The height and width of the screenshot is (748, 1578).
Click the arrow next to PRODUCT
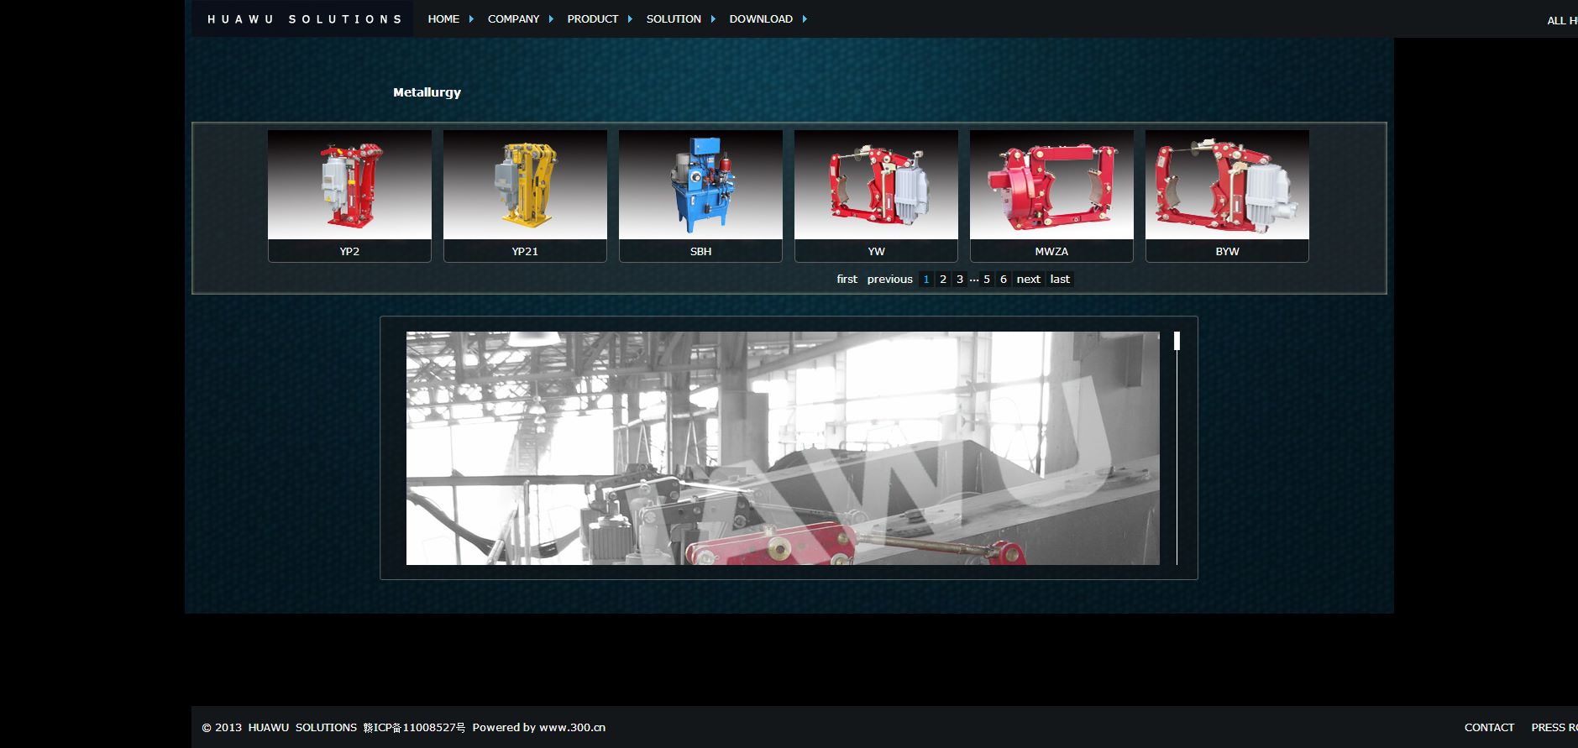[x=630, y=18]
